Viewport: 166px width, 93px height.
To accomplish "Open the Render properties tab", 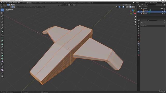I will click(139, 26).
